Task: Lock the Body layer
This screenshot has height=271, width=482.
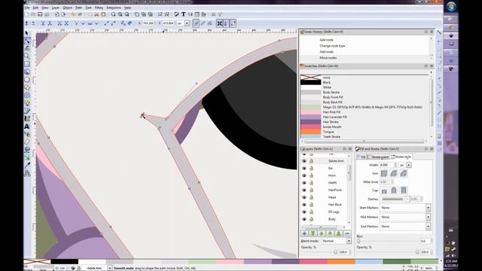Action: 311,219
